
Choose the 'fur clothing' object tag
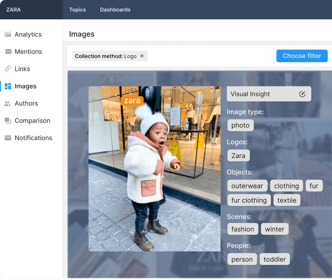coord(249,200)
